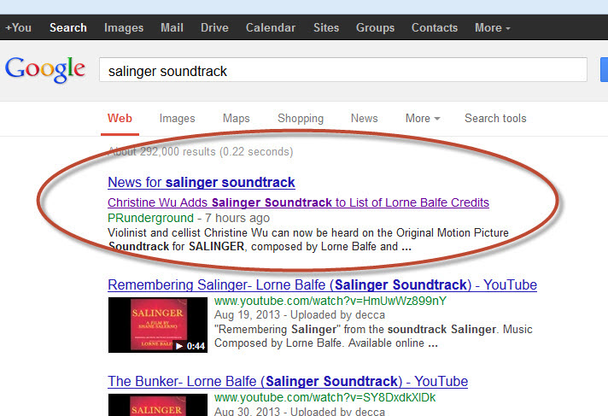Open The Bunker- Lorne Balfe YouTube result
608x416 pixels.
[x=288, y=382]
